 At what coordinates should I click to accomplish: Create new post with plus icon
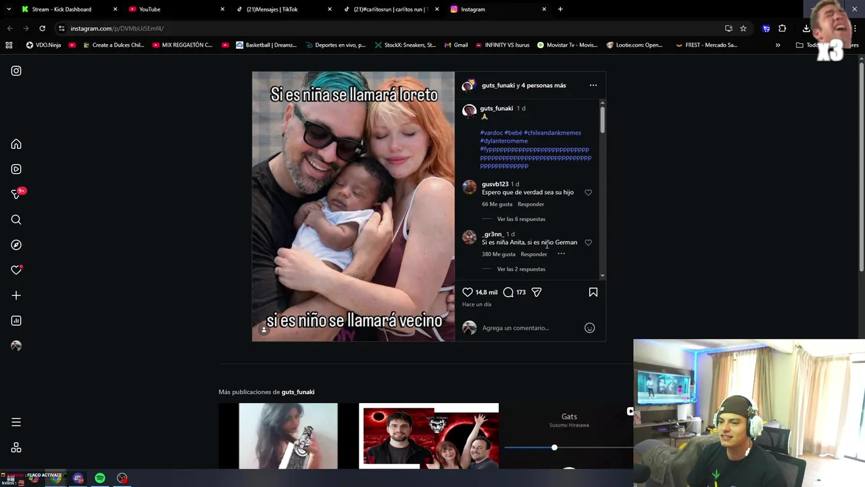(16, 296)
